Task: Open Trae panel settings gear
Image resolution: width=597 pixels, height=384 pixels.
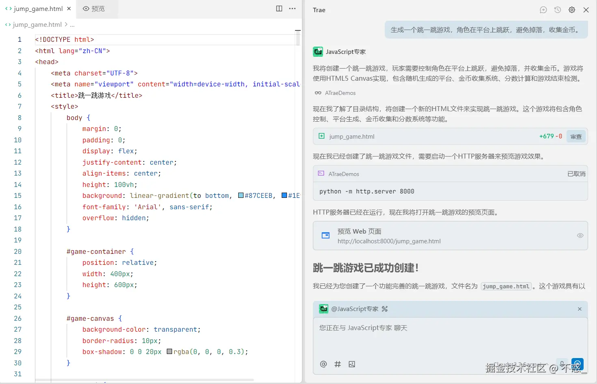Action: [x=572, y=10]
